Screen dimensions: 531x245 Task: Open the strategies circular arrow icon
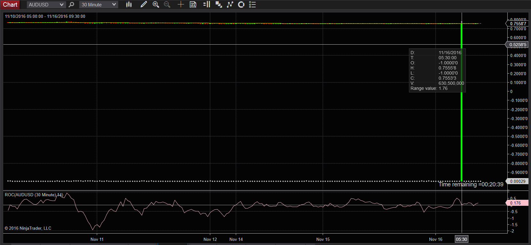pyautogui.click(x=241, y=4)
